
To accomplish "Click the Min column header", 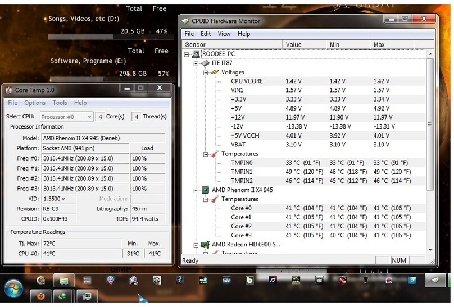I will tap(348, 44).
